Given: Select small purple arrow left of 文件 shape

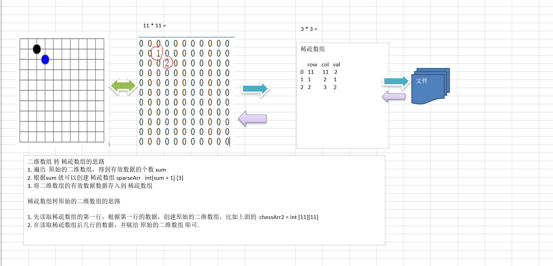Looking at the screenshot, I should (394, 97).
